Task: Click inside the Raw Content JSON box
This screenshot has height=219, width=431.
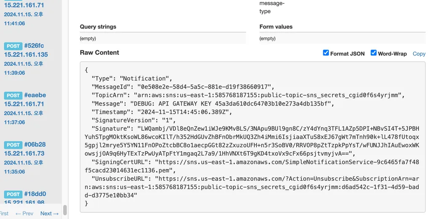Action: (x=253, y=137)
